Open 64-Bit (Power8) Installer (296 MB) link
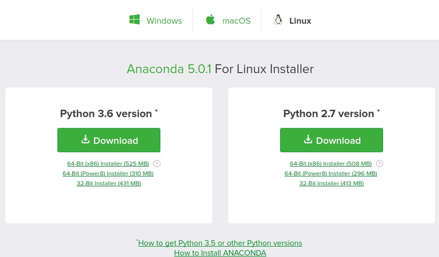 (x=331, y=173)
